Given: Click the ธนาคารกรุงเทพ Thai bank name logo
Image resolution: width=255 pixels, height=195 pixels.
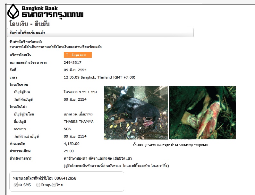Looking at the screenshot, I should pos(53,15).
